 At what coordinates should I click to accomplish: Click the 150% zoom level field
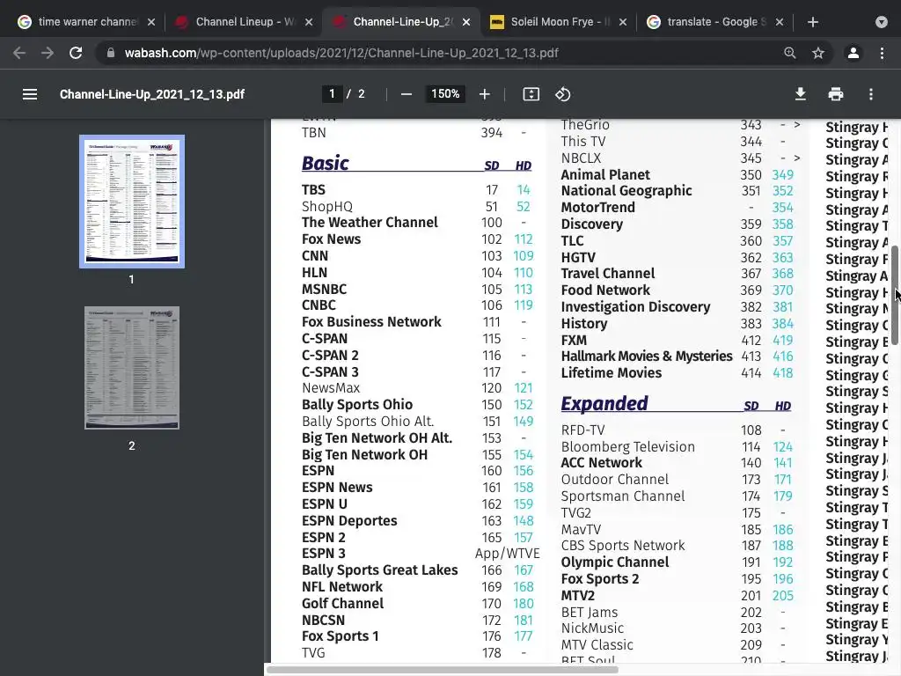pyautogui.click(x=445, y=93)
